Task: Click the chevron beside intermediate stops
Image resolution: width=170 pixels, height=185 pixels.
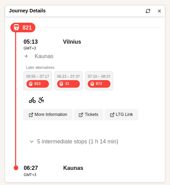Action: (x=32, y=142)
